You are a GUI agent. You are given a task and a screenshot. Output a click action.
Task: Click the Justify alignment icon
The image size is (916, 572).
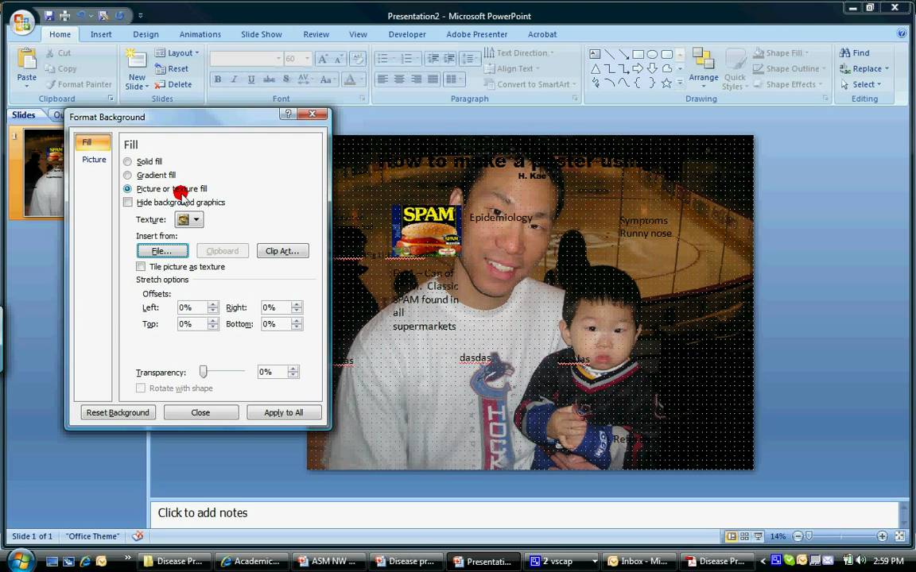pyautogui.click(x=433, y=79)
